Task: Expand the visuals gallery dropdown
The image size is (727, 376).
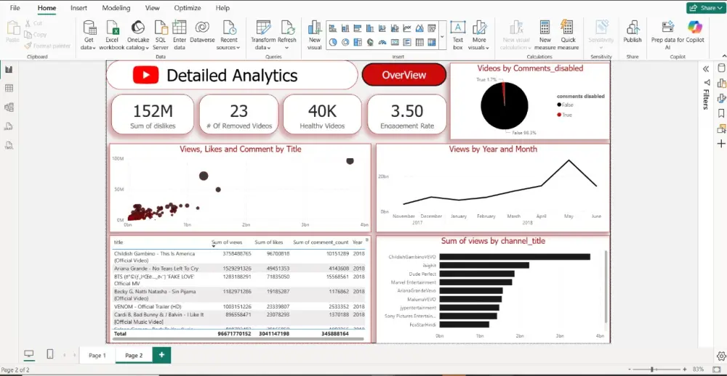Action: [x=442, y=36]
